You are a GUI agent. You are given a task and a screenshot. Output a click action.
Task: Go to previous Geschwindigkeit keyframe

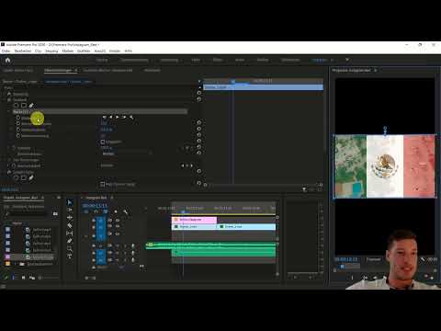coord(183,165)
